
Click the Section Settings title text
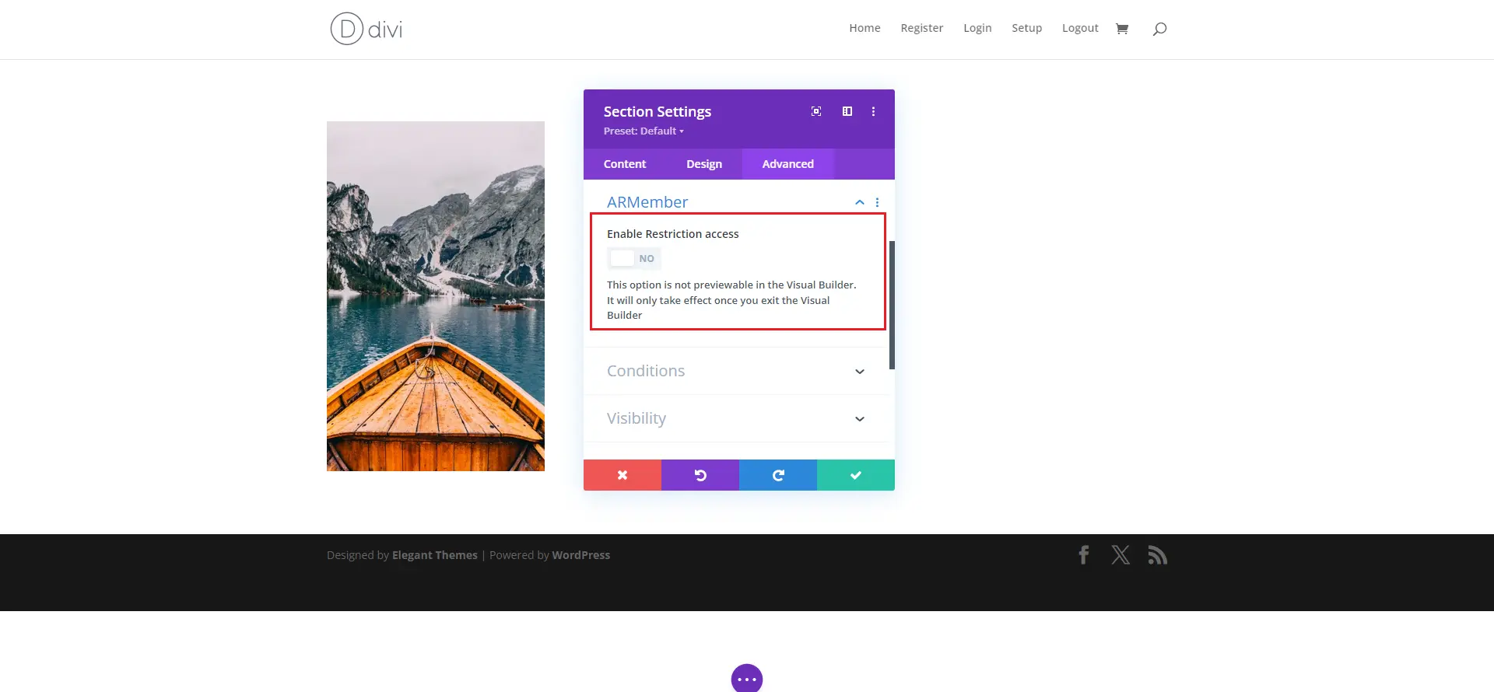click(658, 112)
